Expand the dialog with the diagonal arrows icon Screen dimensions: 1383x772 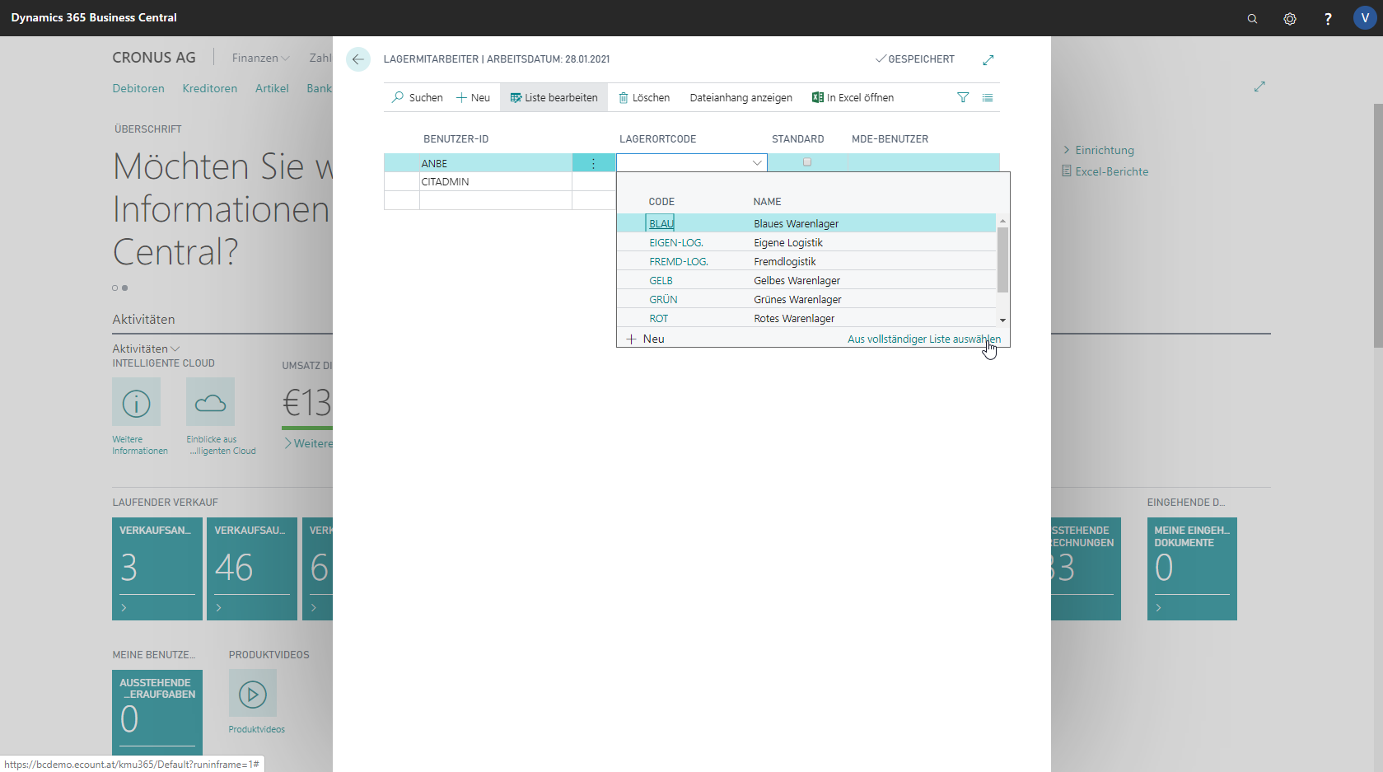tap(988, 59)
